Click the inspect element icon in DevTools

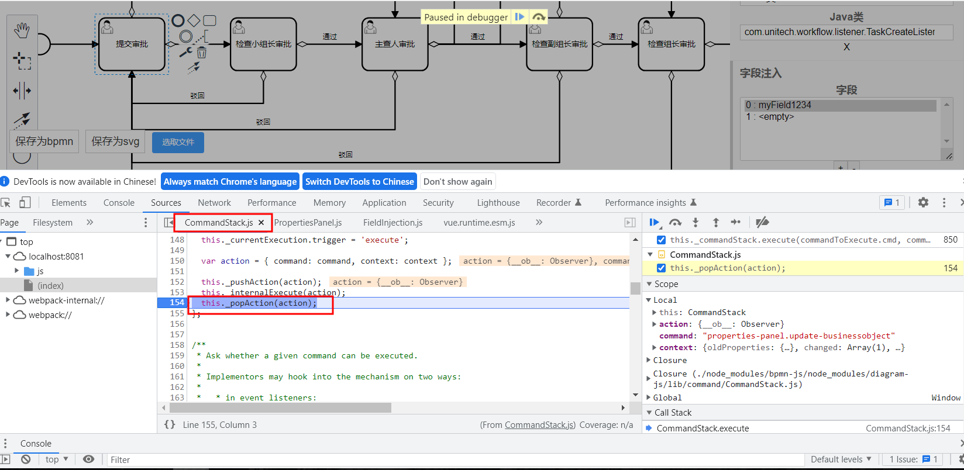click(6, 203)
